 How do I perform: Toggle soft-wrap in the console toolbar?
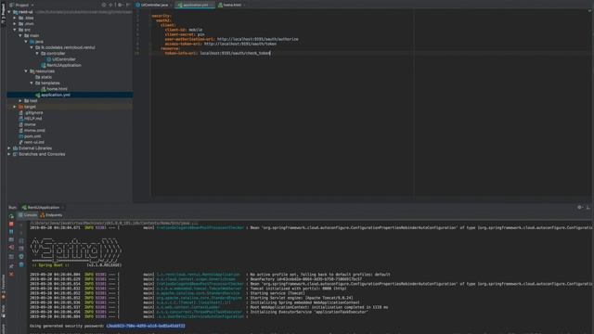(x=21, y=240)
